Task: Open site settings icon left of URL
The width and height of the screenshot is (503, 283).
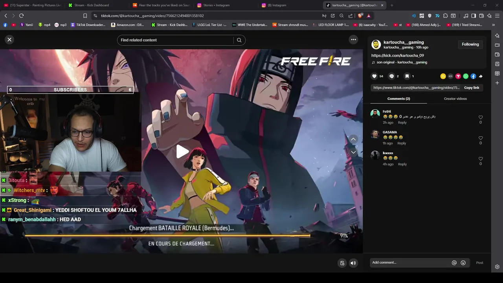Action: (x=95, y=16)
